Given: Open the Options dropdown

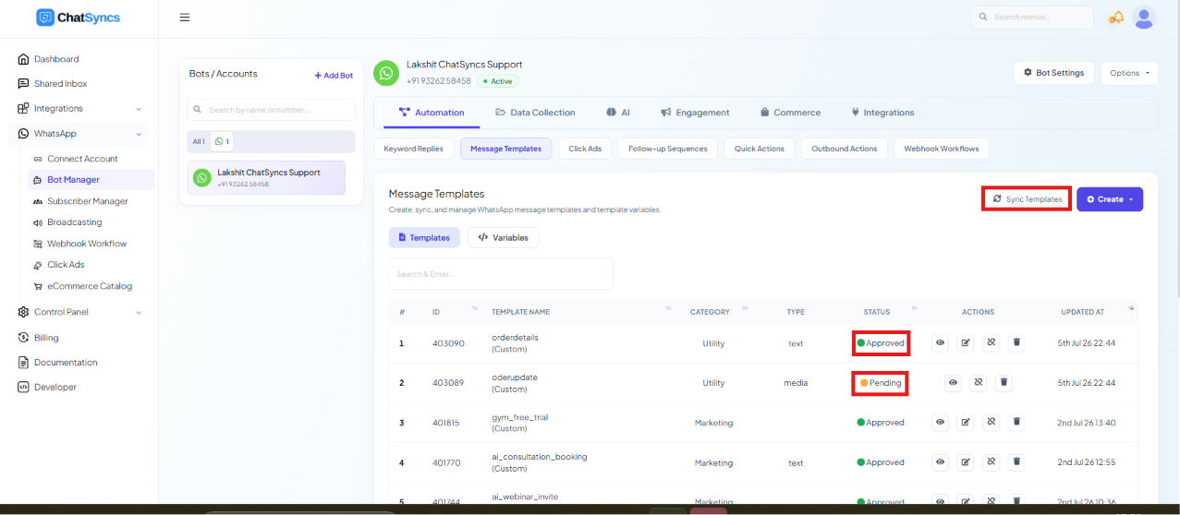Looking at the screenshot, I should 1129,73.
